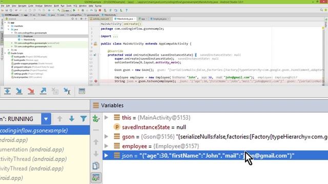The image size is (328, 184).
Task: Click the Step Over debugger icon
Action: point(7,91)
